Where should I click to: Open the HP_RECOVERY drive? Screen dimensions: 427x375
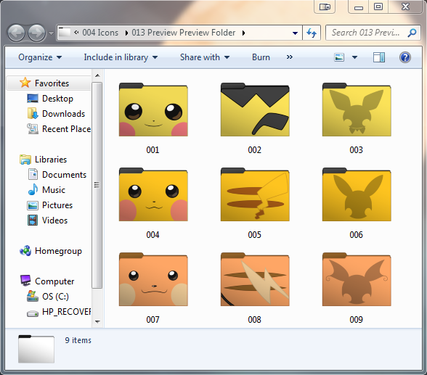pos(66,312)
